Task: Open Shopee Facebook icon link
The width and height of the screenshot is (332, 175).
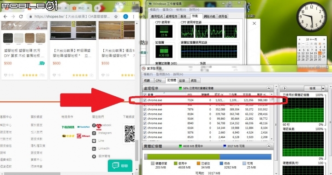Action: (94, 125)
